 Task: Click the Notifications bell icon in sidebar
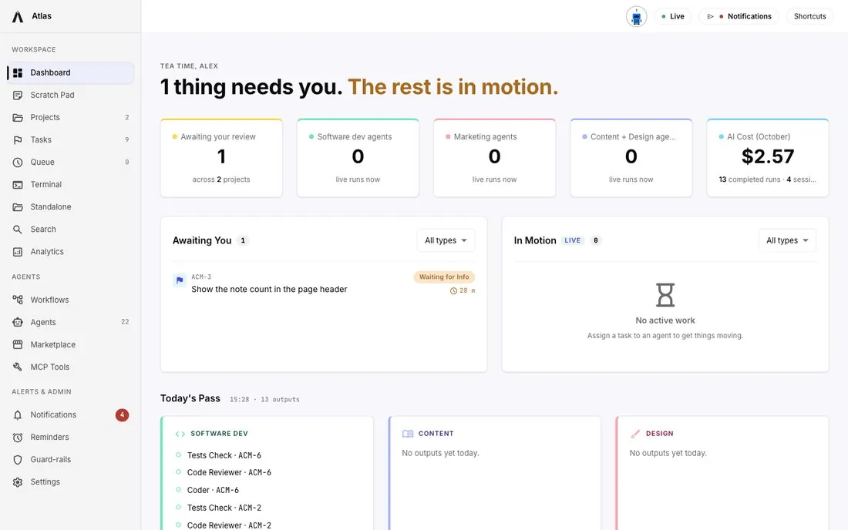[x=18, y=415]
